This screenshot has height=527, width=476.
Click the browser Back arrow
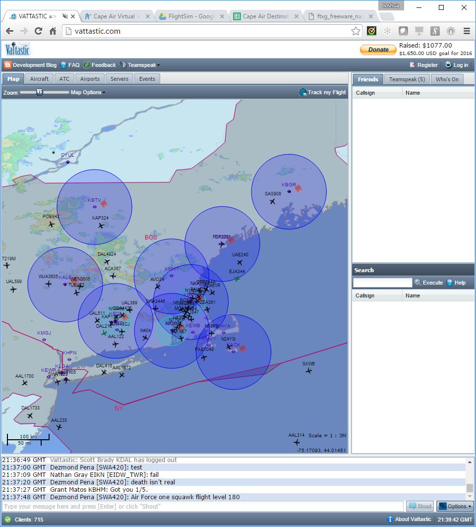pyautogui.click(x=10, y=31)
